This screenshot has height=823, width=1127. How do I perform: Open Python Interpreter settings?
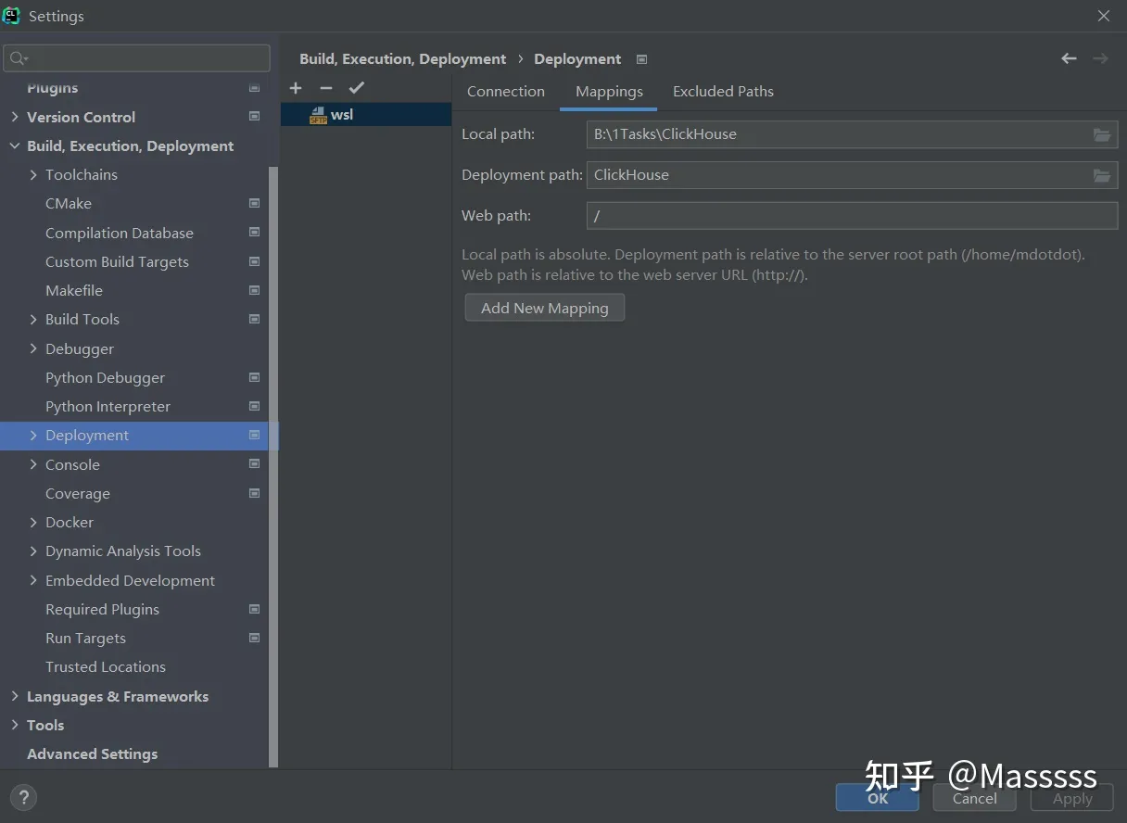click(108, 406)
